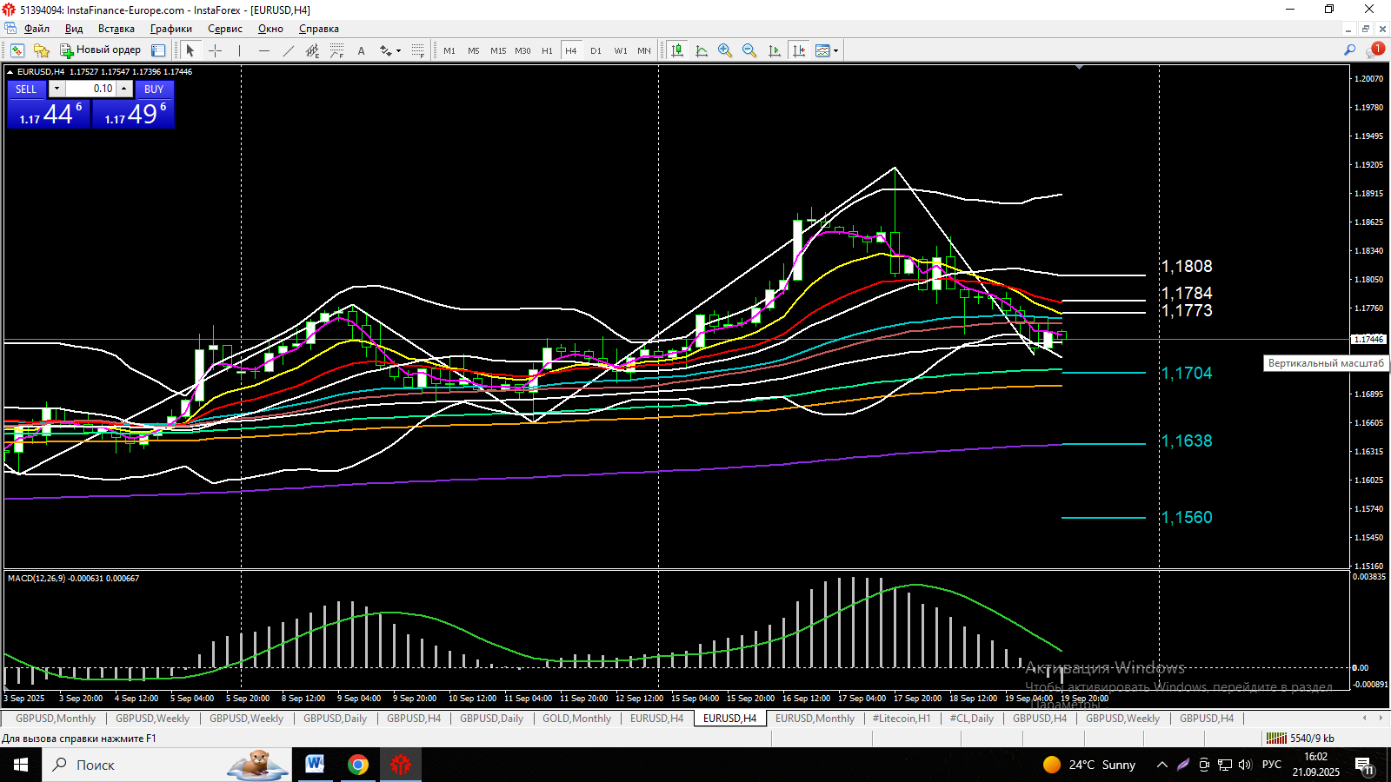Select the text label tool
1391x782 pixels.
(x=361, y=50)
